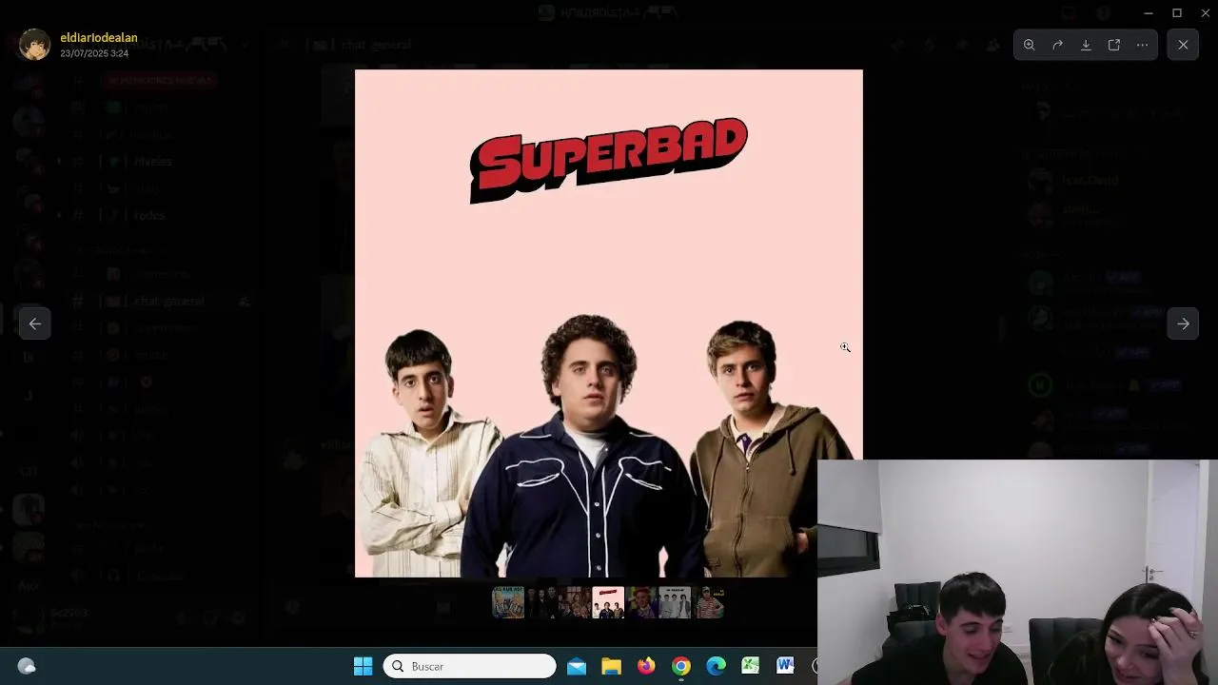Go to the previous image with left arrow
The image size is (1218, 685).
[34, 323]
